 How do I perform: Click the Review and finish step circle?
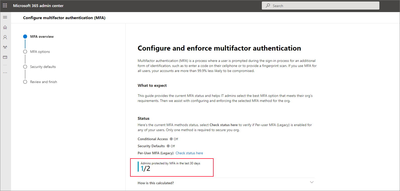tap(25, 82)
